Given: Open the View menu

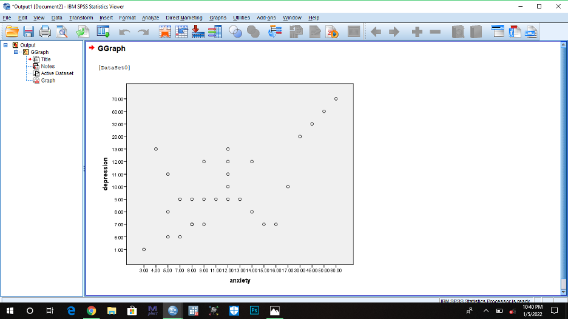Looking at the screenshot, I should pyautogui.click(x=39, y=18).
